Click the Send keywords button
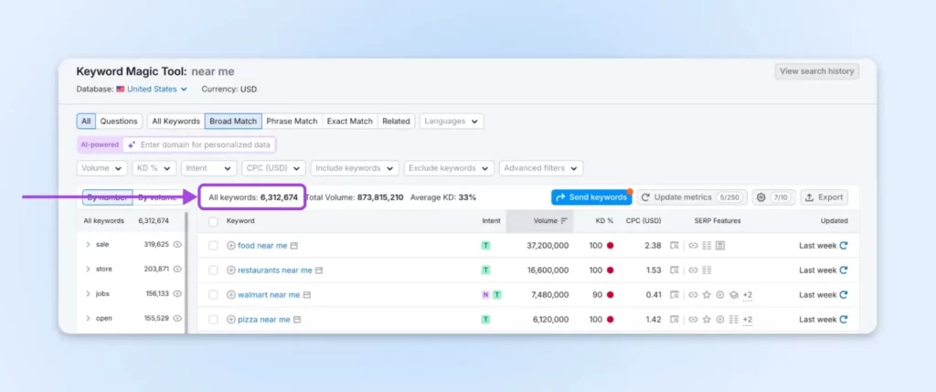 591,197
